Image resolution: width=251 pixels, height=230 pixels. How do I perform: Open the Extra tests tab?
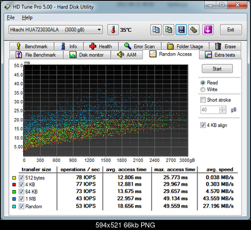(220, 55)
